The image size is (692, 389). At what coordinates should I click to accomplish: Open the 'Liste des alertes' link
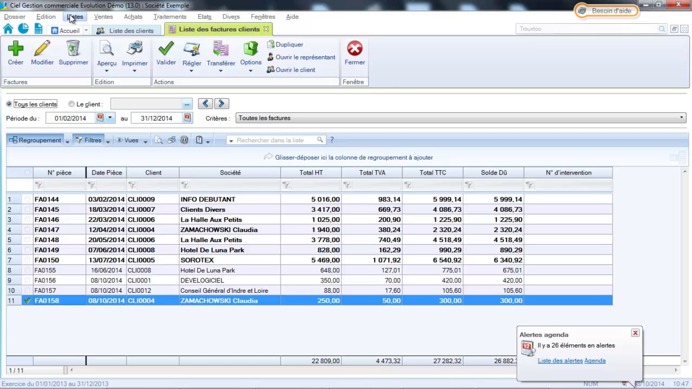560,361
